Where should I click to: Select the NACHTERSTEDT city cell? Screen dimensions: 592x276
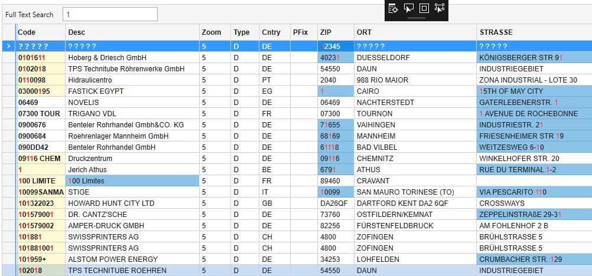pyautogui.click(x=415, y=103)
